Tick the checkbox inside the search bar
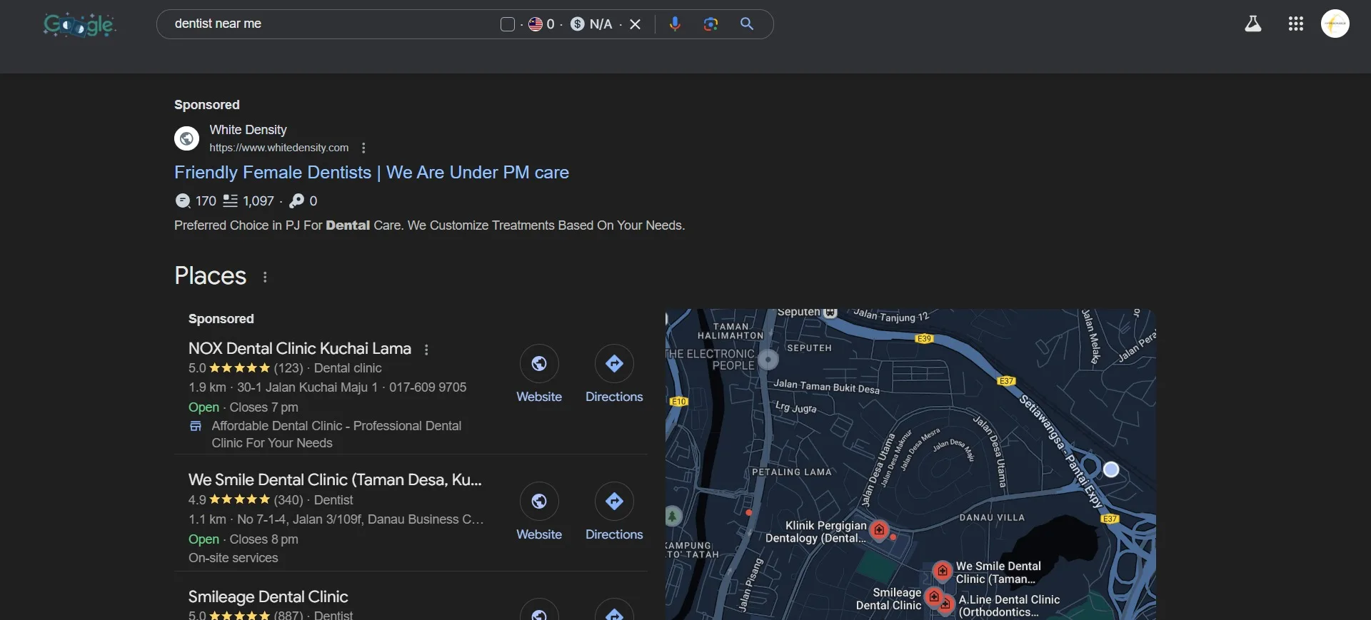Image resolution: width=1371 pixels, height=620 pixels. click(508, 24)
